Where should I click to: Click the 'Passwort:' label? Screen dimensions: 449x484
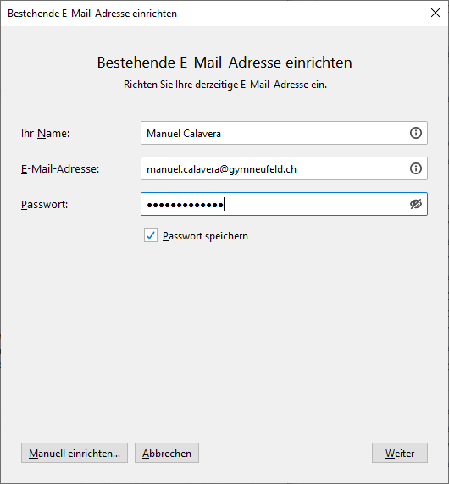pyautogui.click(x=45, y=204)
